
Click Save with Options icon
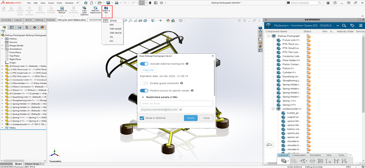[84, 11]
